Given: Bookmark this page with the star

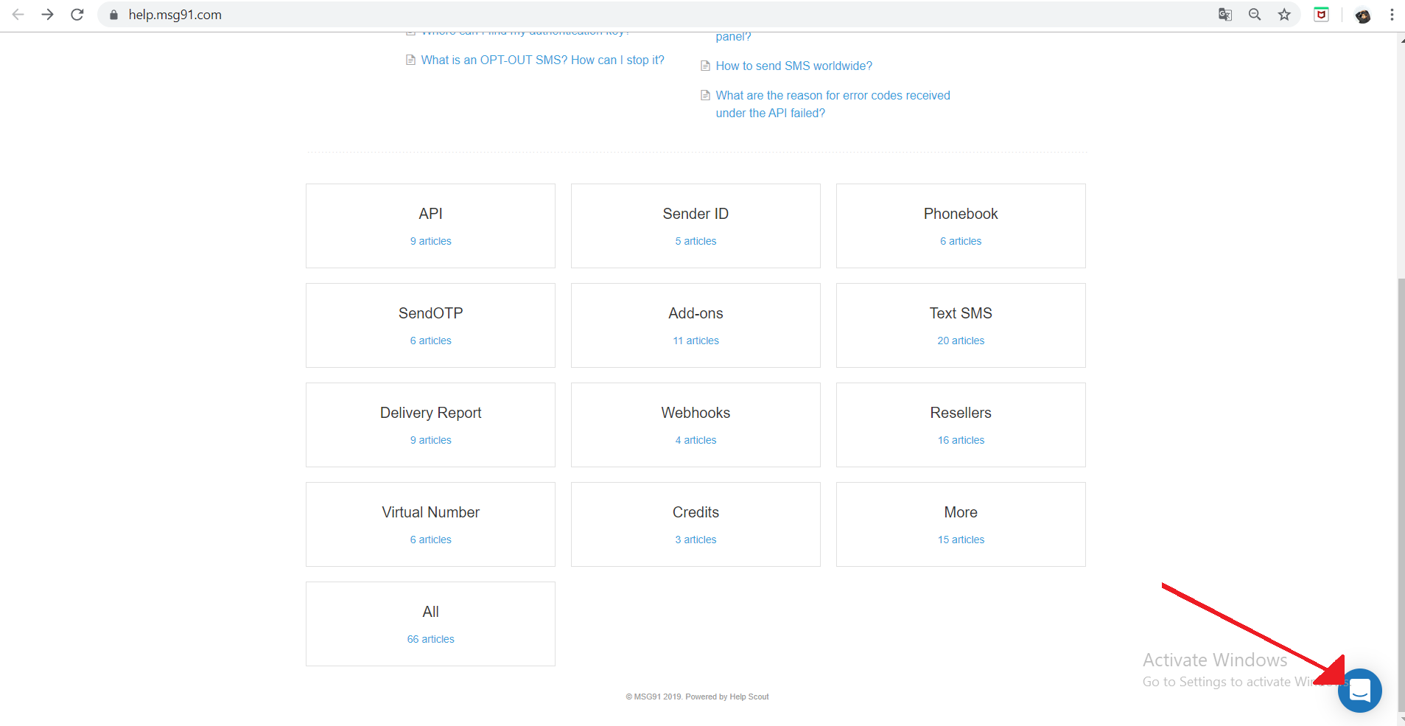Looking at the screenshot, I should pyautogui.click(x=1284, y=15).
